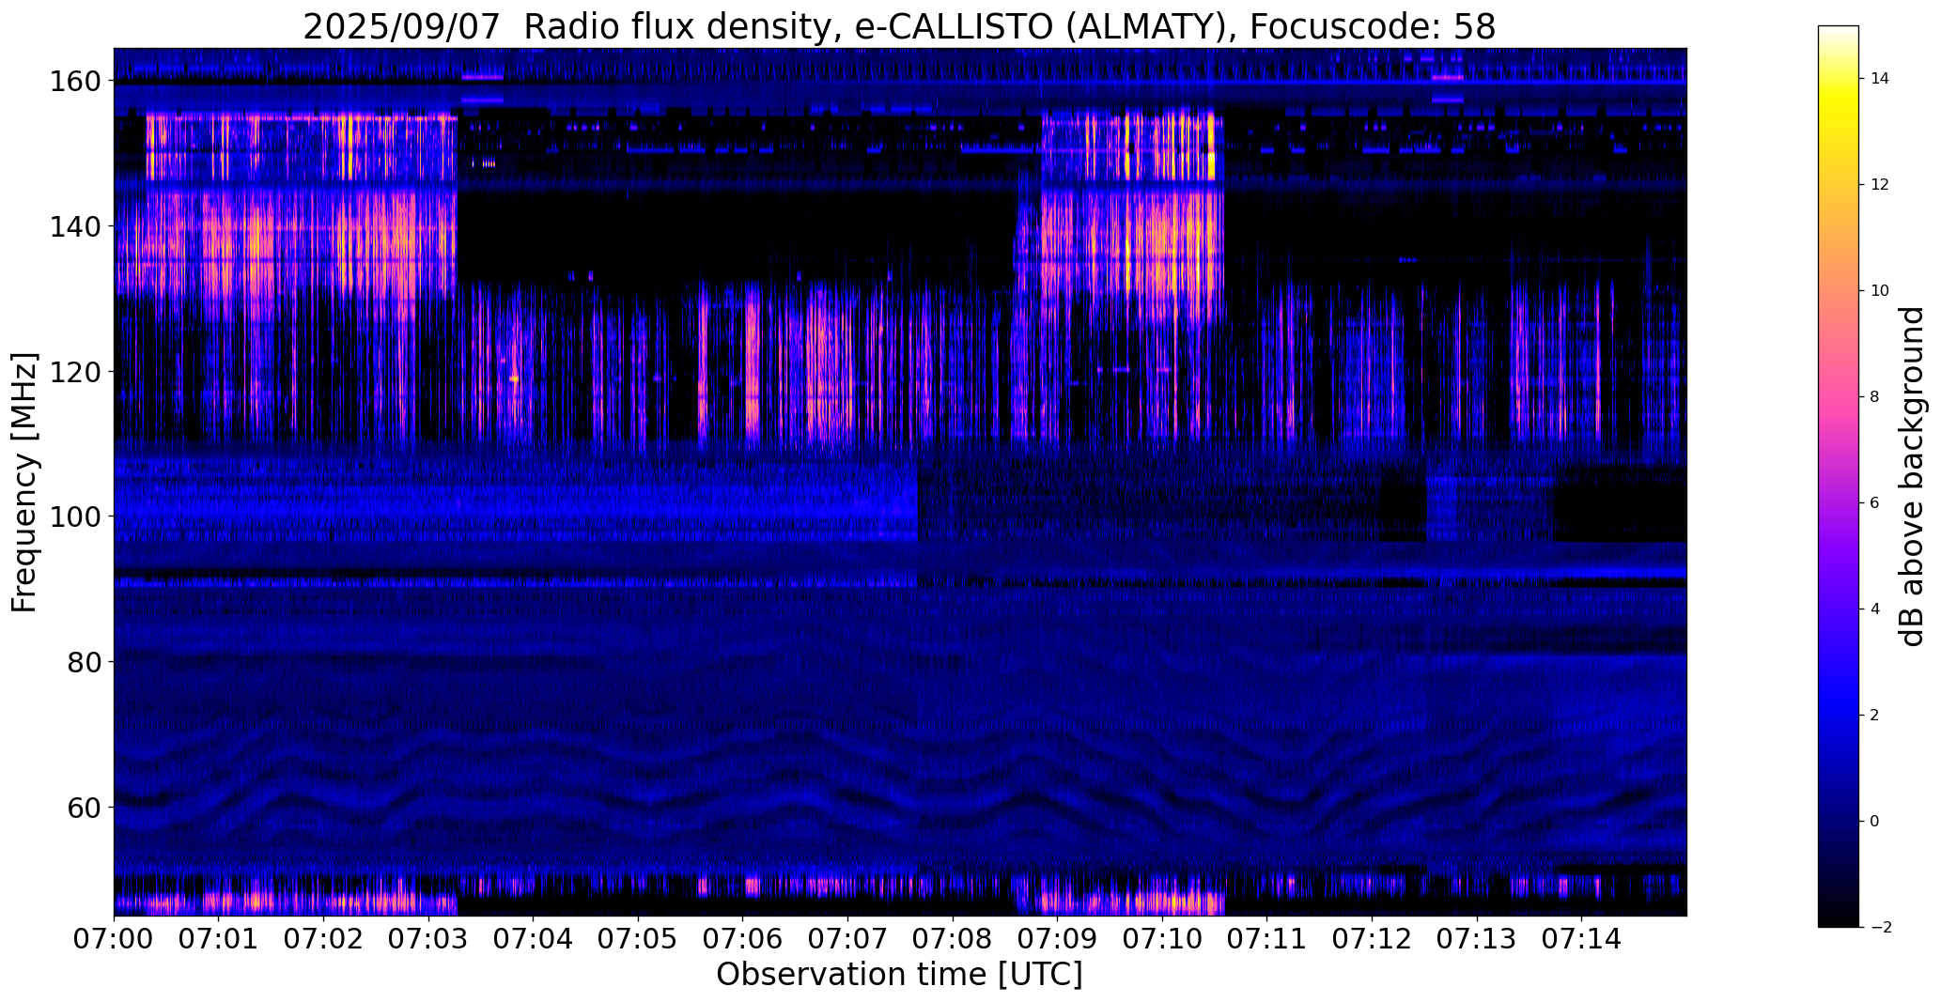The image size is (1941, 1002).
Task: Click the 07:02 time tick label
Action: pos(323,938)
